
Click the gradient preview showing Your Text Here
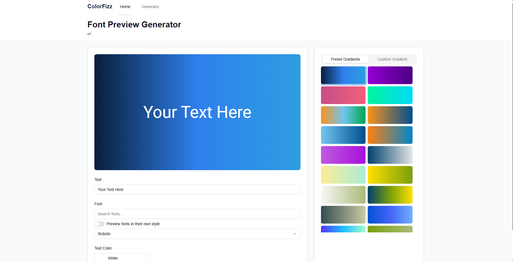coord(197,112)
